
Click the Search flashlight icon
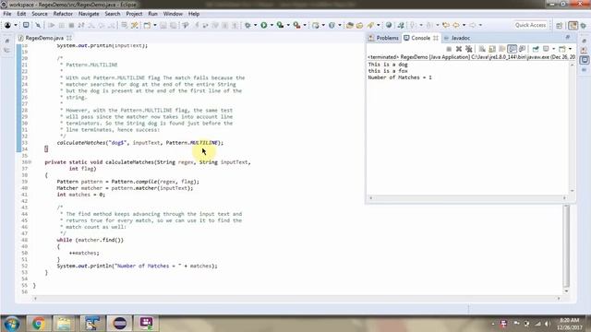[x=370, y=25]
